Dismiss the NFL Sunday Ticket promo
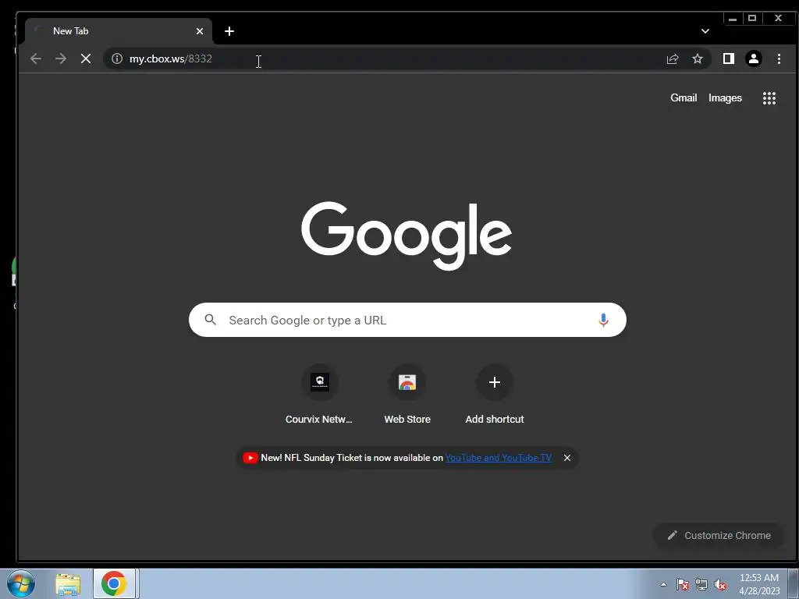The width and height of the screenshot is (799, 599). pyautogui.click(x=567, y=458)
